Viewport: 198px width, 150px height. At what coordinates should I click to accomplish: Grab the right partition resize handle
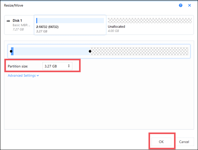90,51
